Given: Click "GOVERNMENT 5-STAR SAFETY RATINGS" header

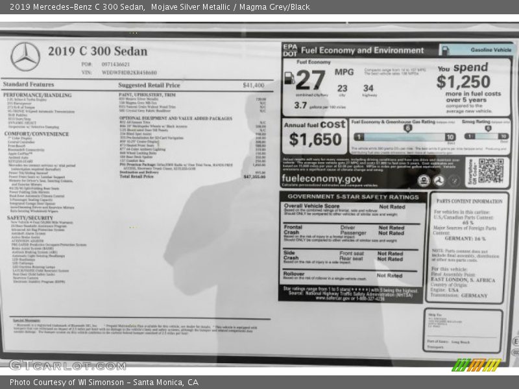Looking at the screenshot, I should [x=353, y=197].
